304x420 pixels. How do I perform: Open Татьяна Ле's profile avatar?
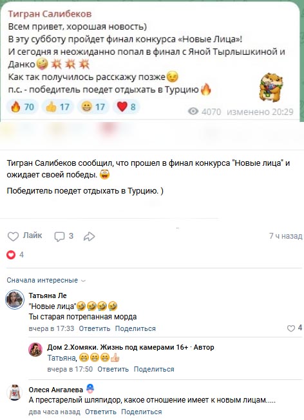15,300
